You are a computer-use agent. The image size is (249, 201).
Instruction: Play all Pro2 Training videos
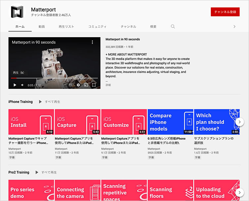pos(49,172)
